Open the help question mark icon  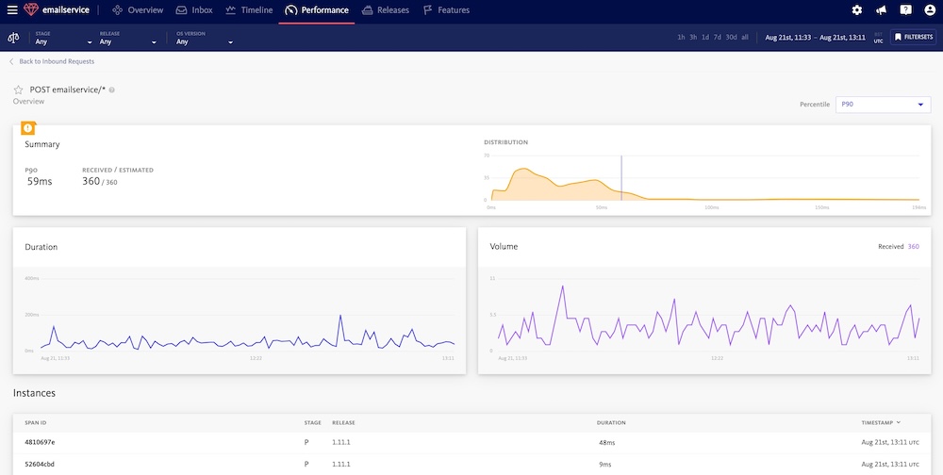tap(905, 10)
